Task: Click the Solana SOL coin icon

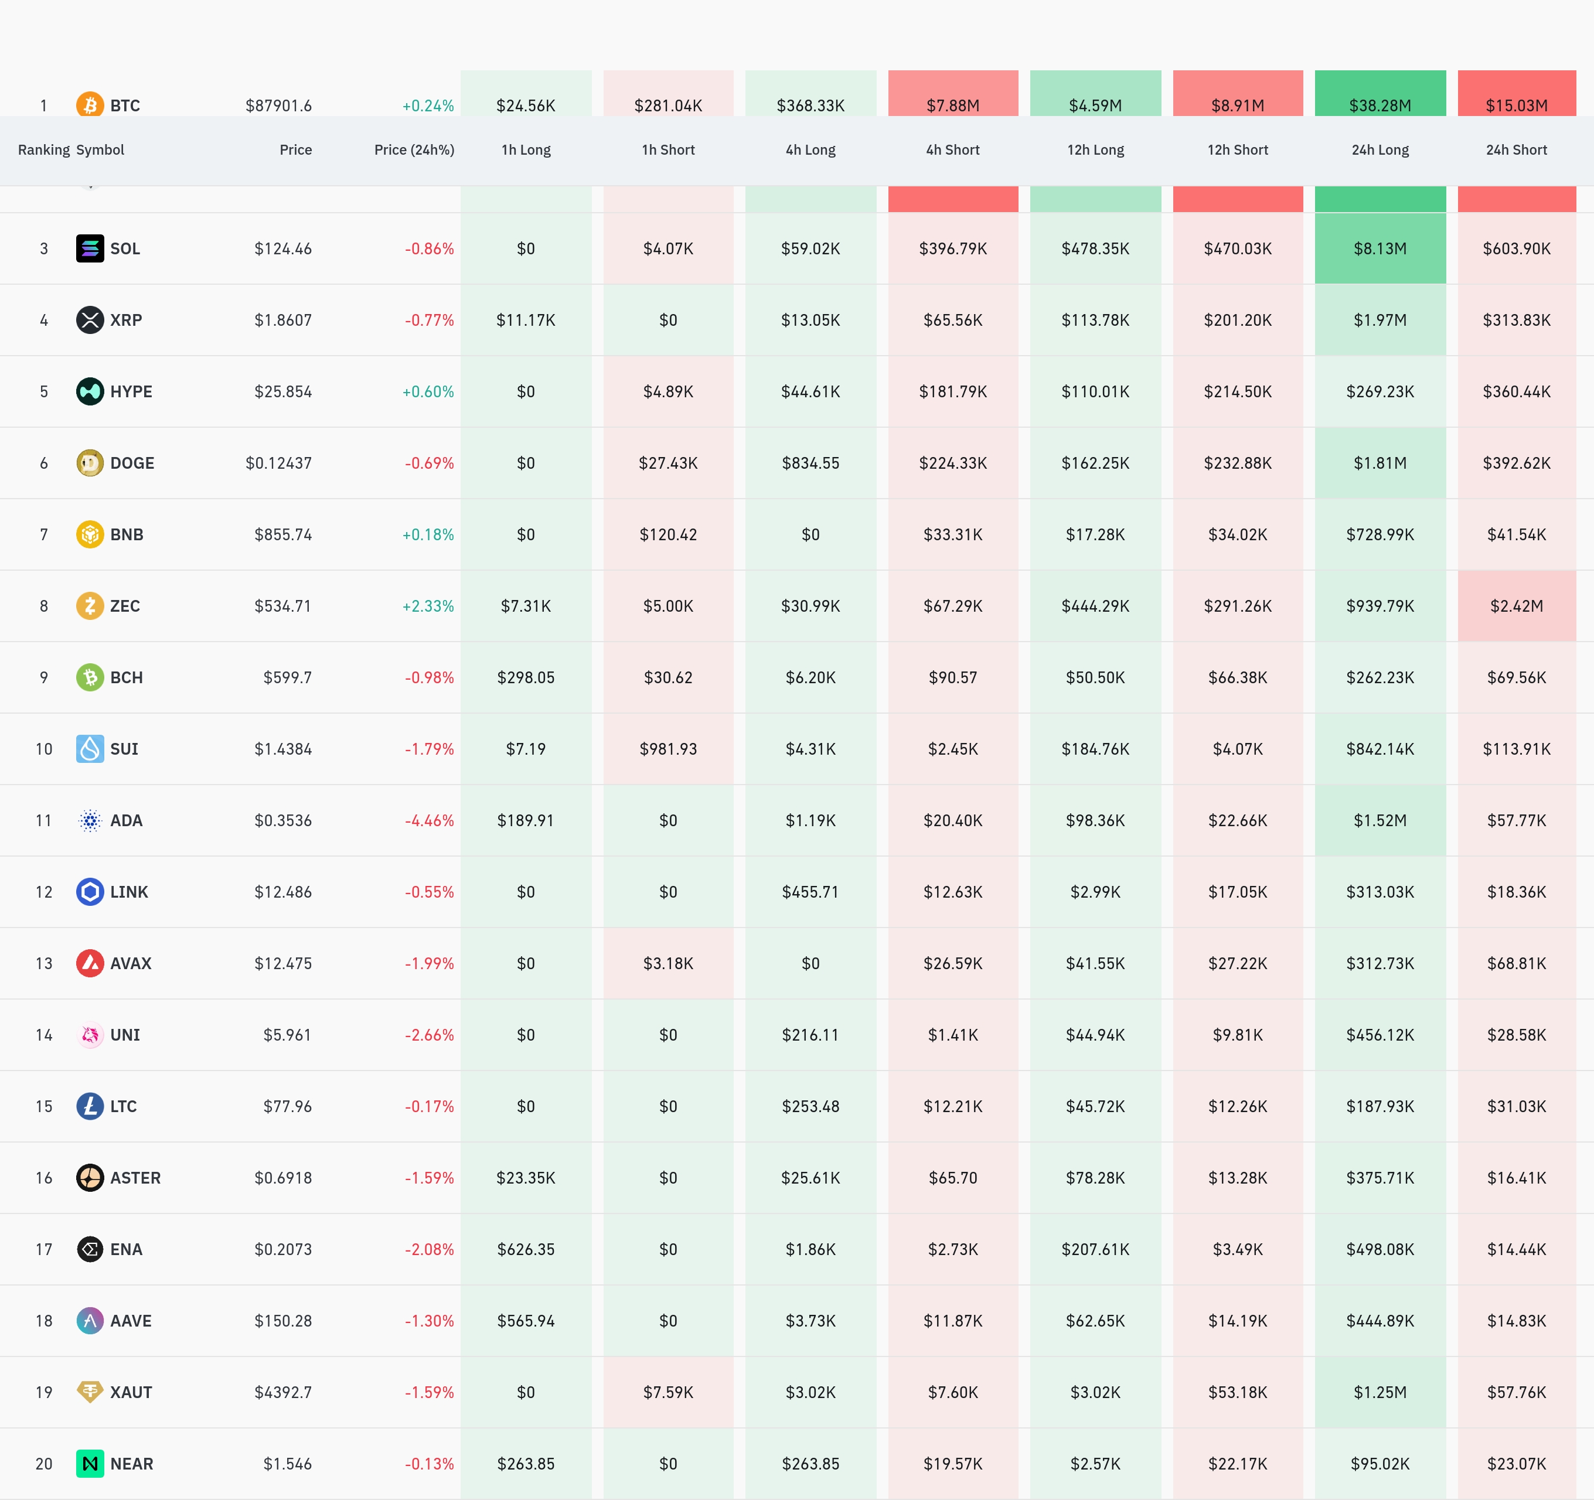Action: pos(90,248)
